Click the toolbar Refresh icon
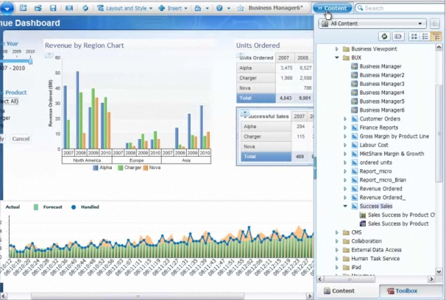This screenshot has width=446, height=300. 85,8
